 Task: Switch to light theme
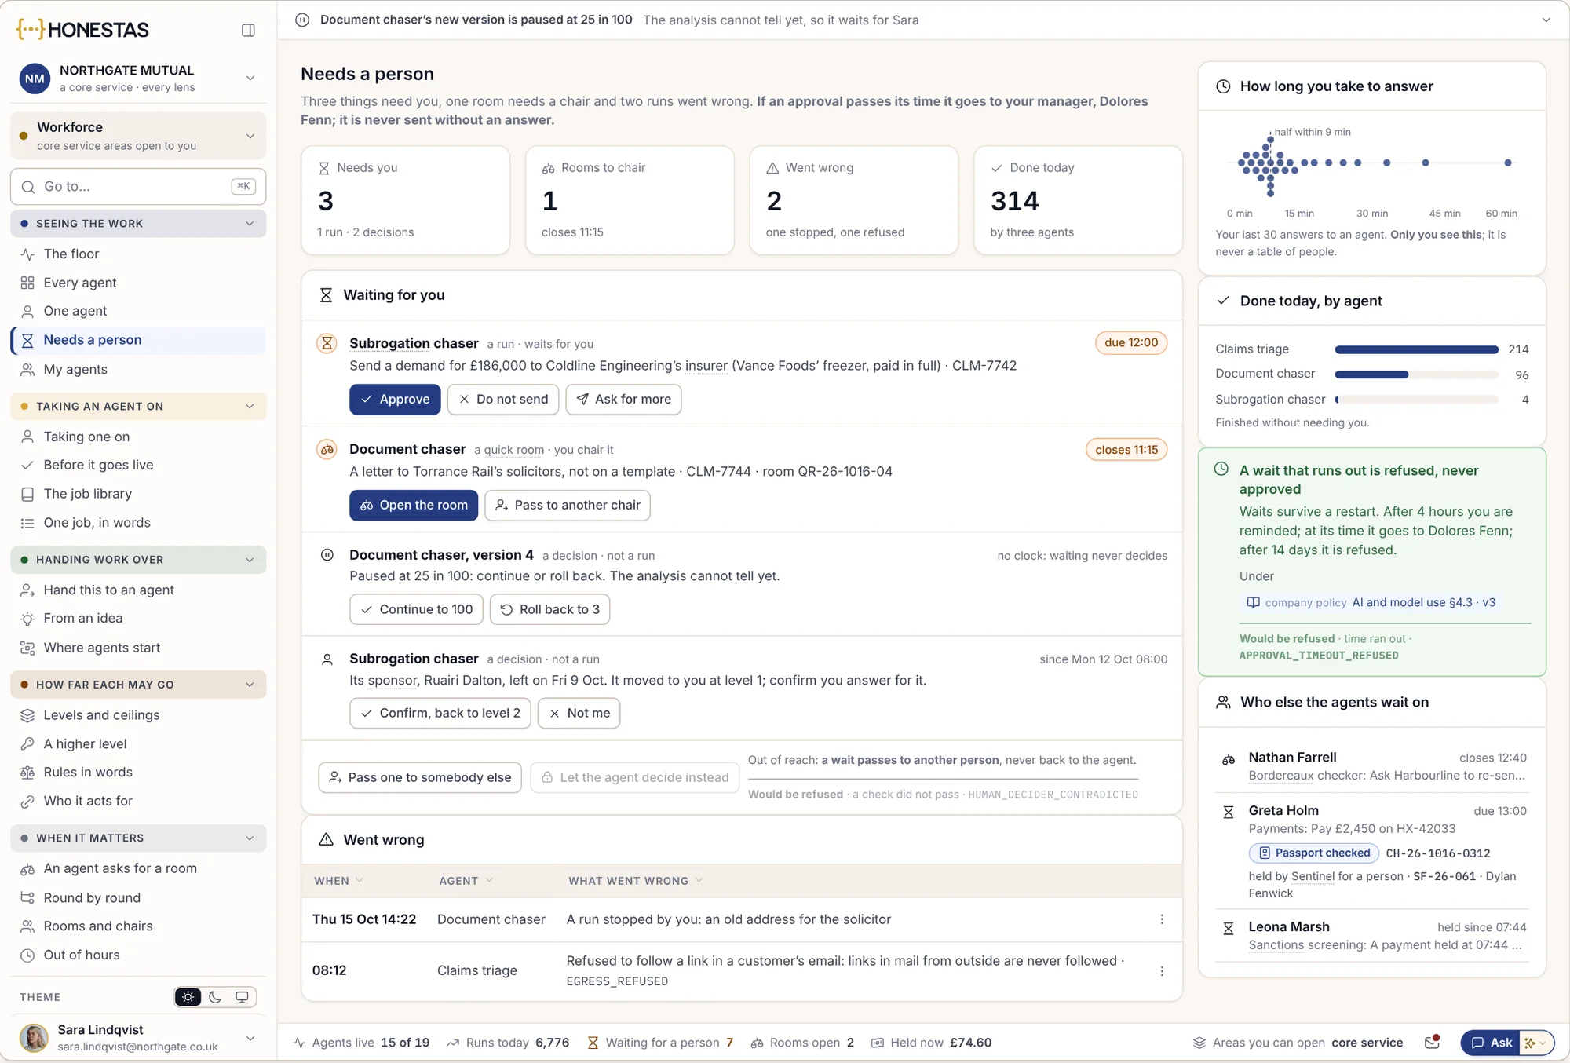click(188, 997)
